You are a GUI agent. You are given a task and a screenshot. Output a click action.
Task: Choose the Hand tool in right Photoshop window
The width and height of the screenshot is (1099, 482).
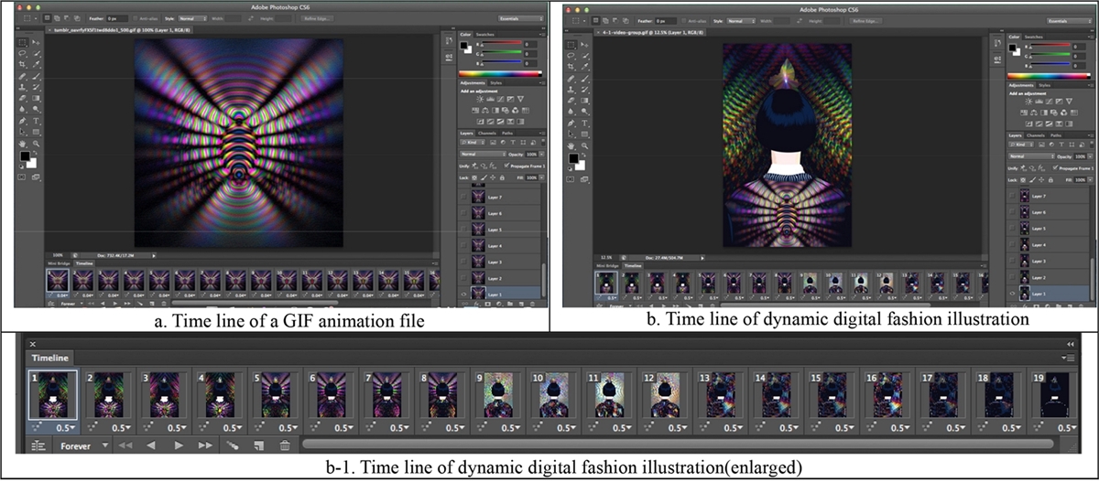[572, 145]
